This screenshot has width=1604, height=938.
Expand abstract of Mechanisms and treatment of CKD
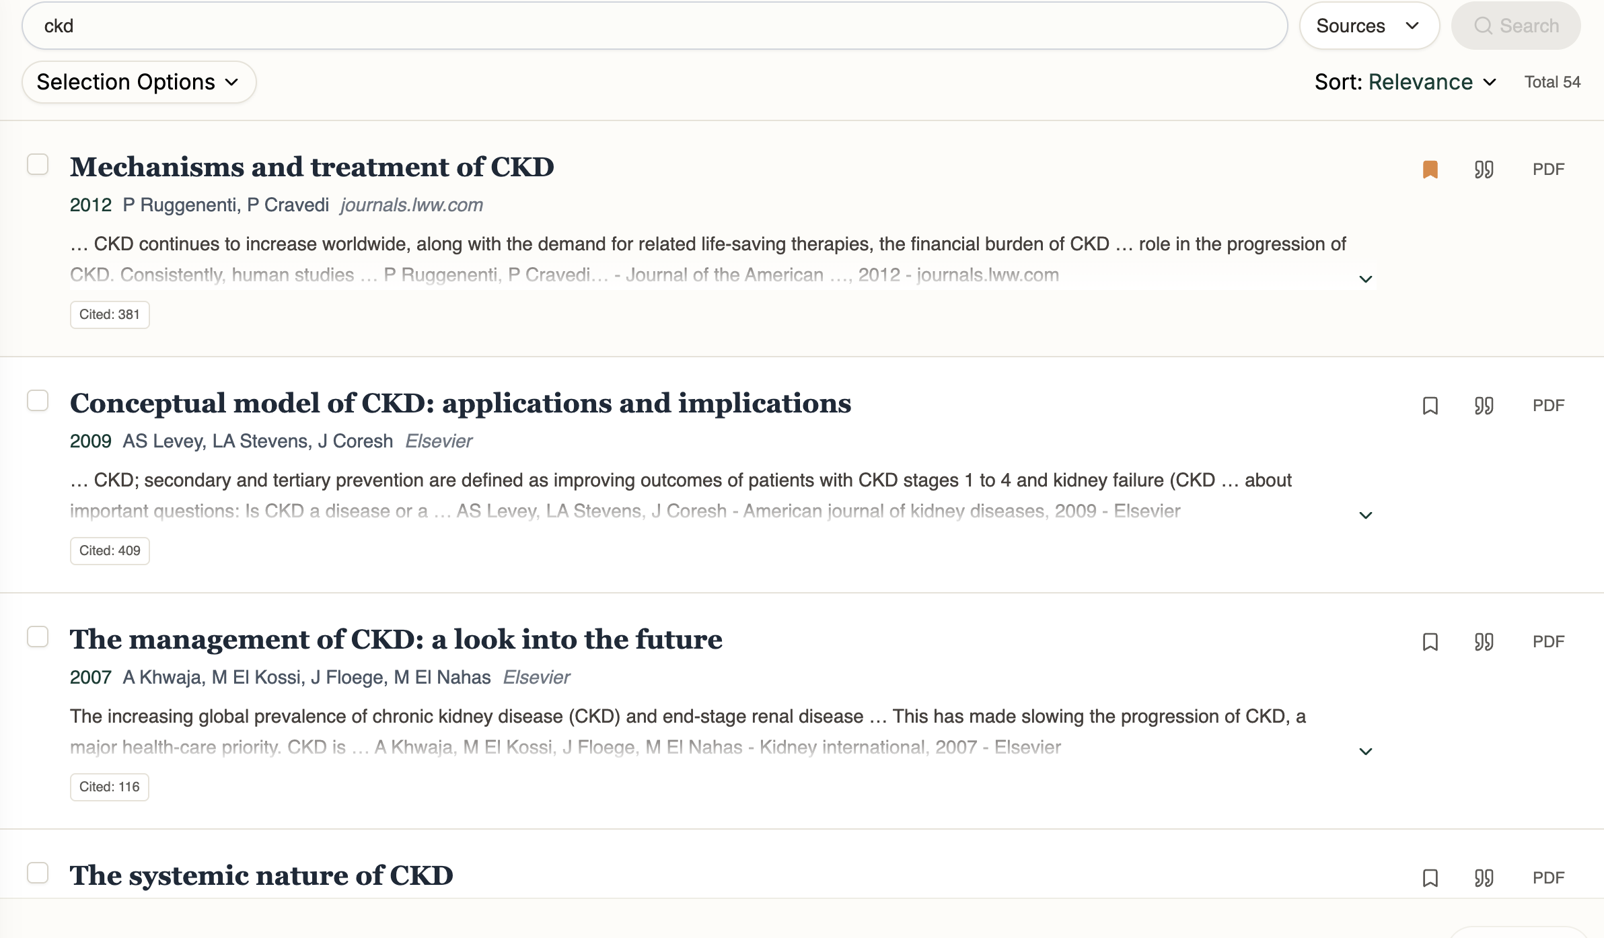[x=1366, y=279]
